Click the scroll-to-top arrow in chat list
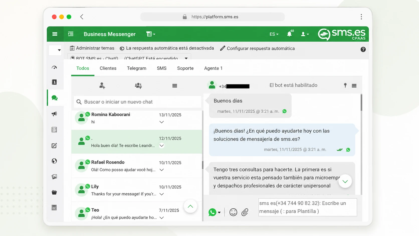 click(x=190, y=206)
